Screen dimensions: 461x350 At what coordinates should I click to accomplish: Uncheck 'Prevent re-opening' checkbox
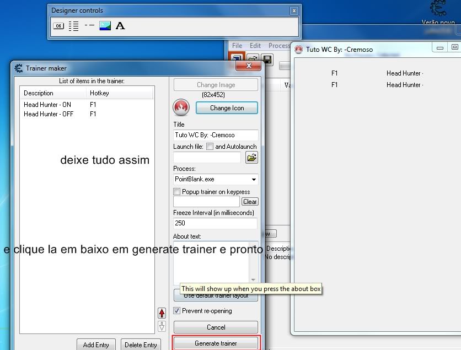tap(177, 311)
